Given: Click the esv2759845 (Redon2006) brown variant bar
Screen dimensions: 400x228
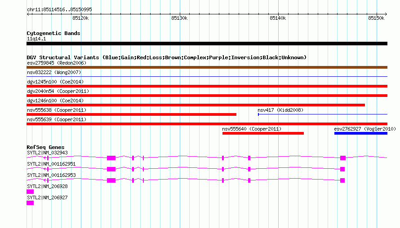Looking at the screenshot, I should pyautogui.click(x=207, y=67).
